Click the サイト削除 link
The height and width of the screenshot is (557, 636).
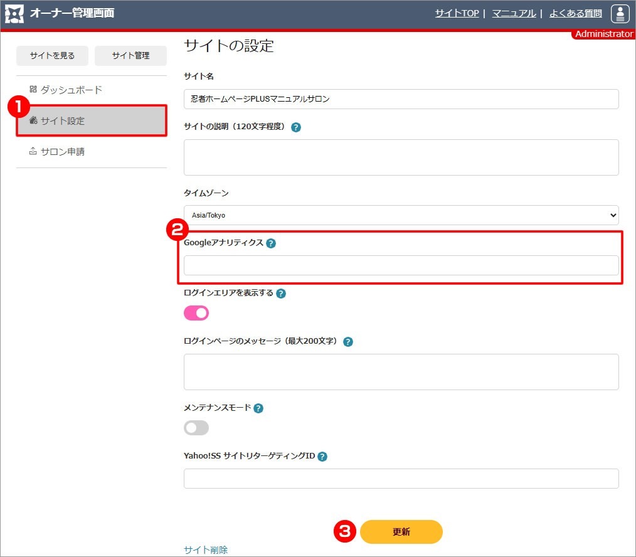pos(206,549)
